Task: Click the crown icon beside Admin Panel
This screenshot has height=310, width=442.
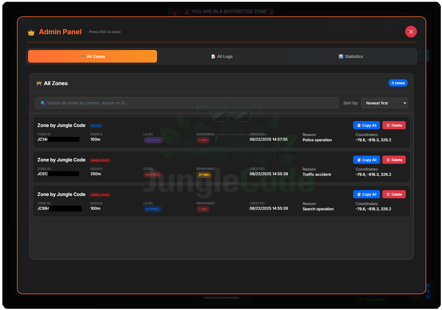Action: tap(30, 32)
